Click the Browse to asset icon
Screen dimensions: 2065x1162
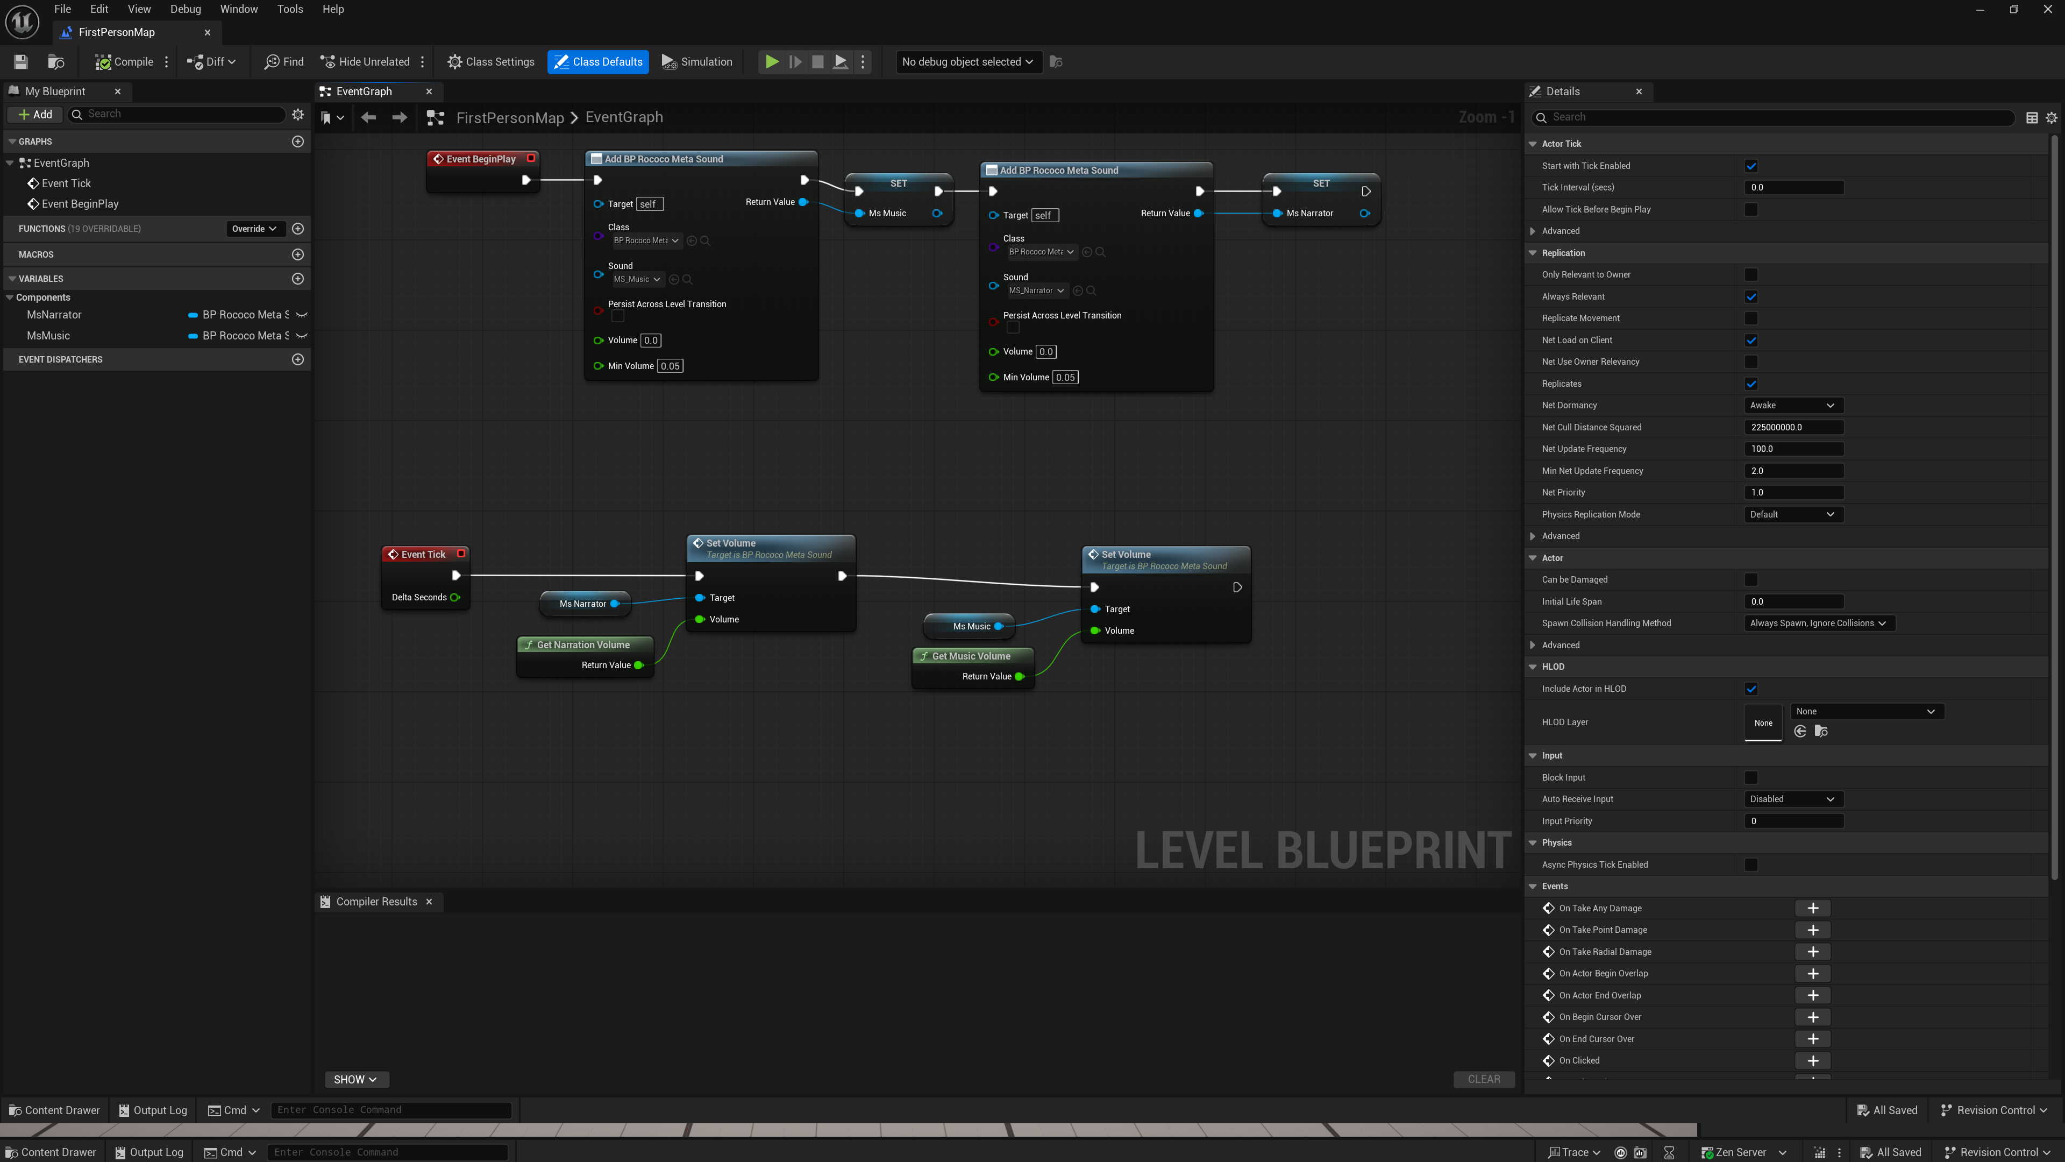coord(56,62)
